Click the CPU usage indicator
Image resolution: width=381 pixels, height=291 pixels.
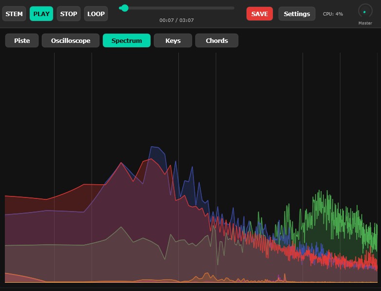tap(333, 14)
